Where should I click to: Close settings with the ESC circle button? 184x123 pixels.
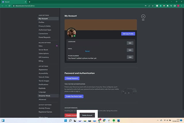[x=143, y=17]
